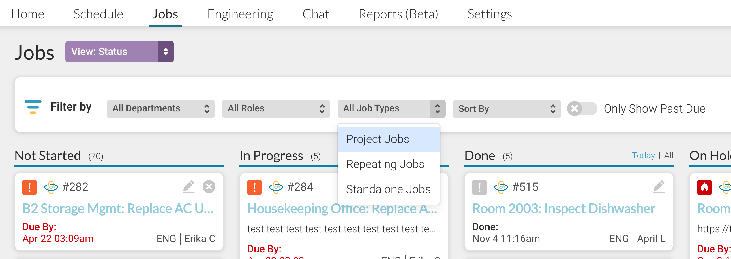Cancel job #282 with the X icon

coord(209,187)
